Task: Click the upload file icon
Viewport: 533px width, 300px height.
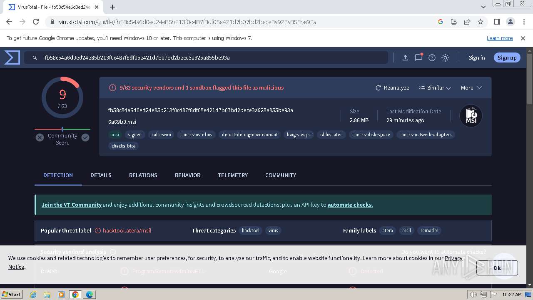Action: coord(405,58)
